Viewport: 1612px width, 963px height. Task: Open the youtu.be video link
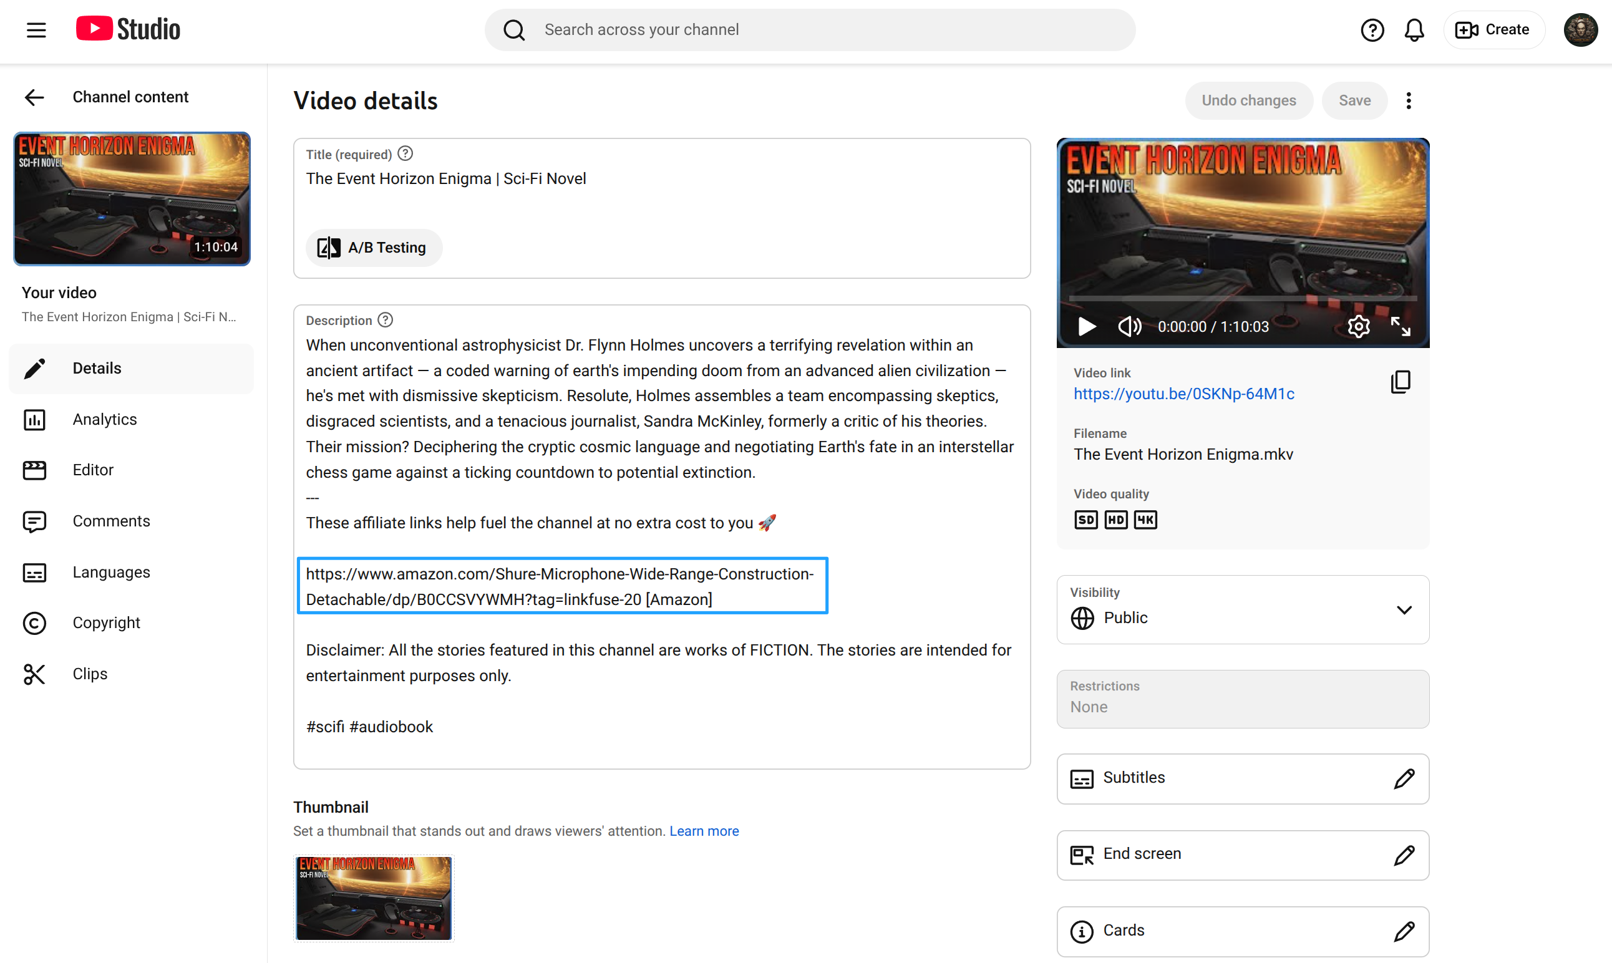tap(1183, 394)
